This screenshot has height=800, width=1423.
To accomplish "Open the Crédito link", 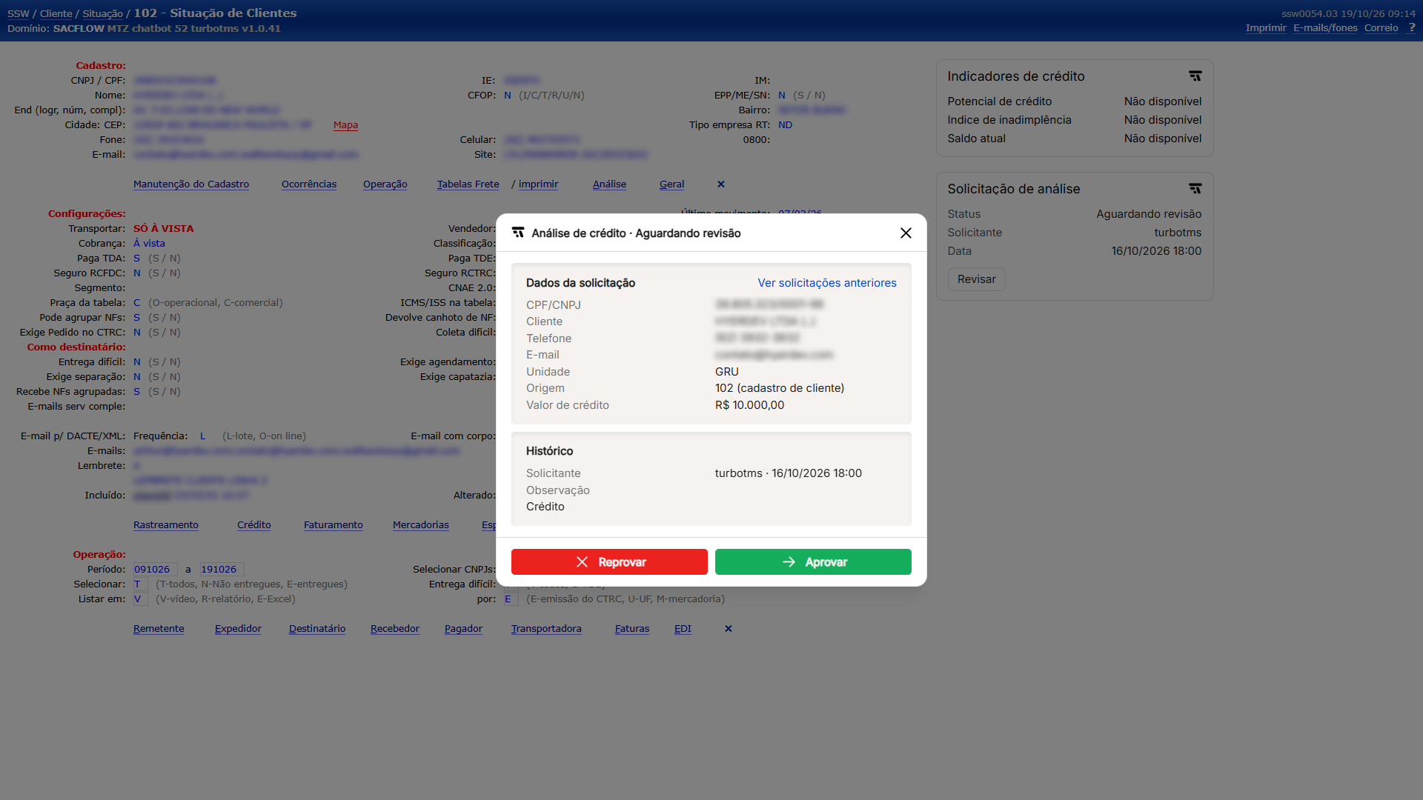I will click(254, 525).
